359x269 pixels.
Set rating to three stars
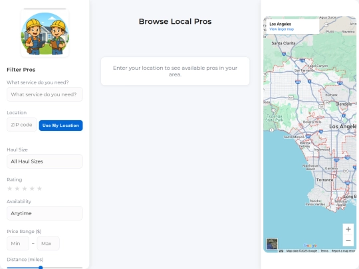pos(25,189)
